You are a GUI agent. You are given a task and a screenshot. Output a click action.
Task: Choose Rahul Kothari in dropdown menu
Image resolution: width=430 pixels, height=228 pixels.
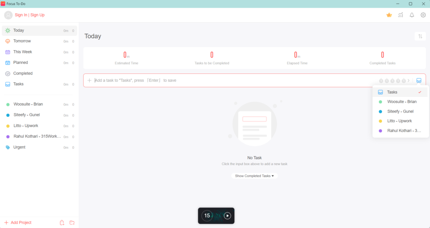coord(400,131)
